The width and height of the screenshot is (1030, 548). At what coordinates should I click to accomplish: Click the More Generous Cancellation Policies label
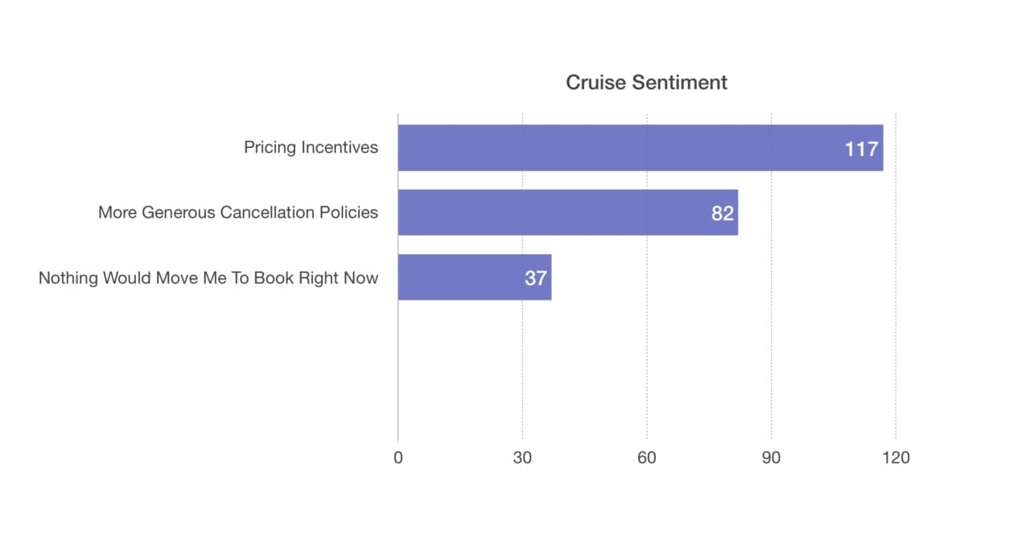pyautogui.click(x=238, y=213)
